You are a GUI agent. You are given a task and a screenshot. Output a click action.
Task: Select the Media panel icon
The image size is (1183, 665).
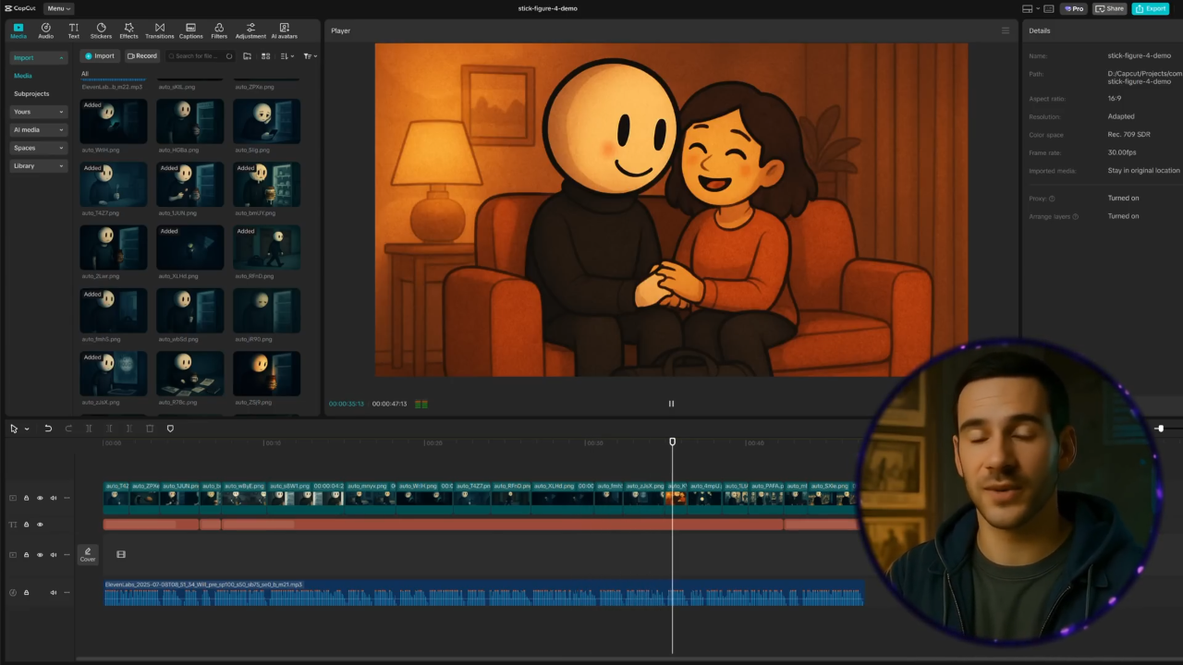click(18, 30)
